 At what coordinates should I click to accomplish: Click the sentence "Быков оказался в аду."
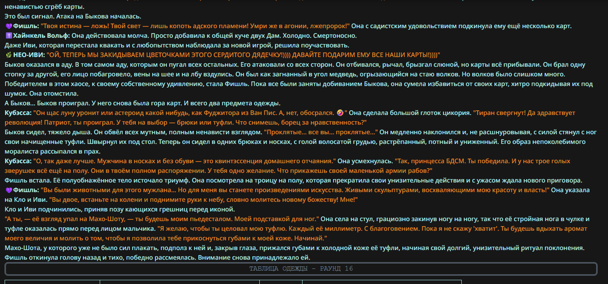pyautogui.click(x=39, y=65)
